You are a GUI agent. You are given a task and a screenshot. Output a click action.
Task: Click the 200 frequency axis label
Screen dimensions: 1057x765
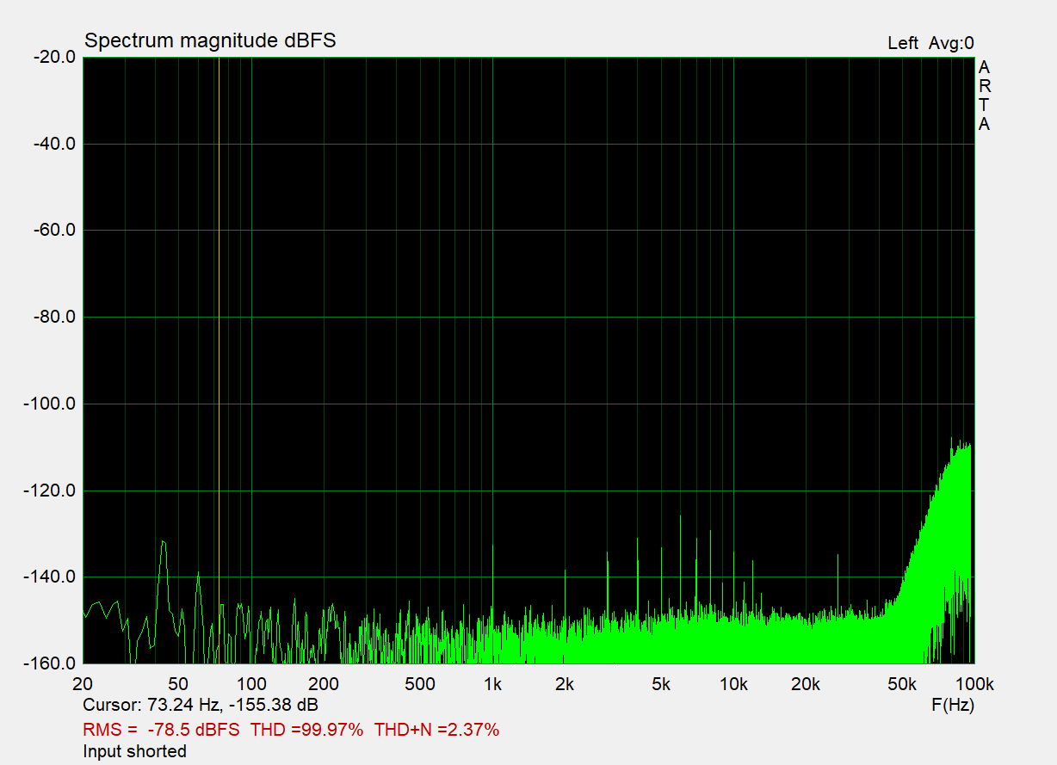click(x=324, y=685)
